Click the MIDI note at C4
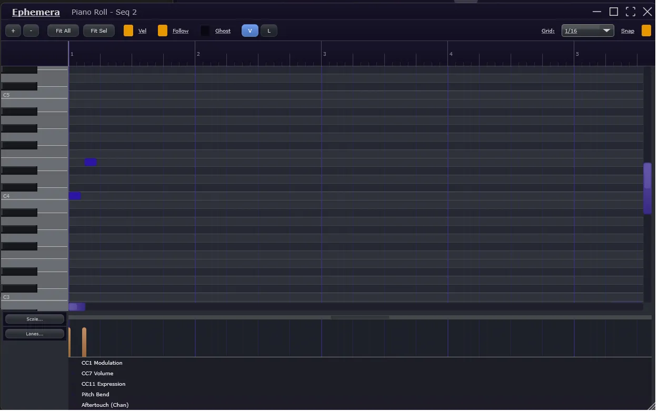Screen dimensions: 659x411 [75, 196]
